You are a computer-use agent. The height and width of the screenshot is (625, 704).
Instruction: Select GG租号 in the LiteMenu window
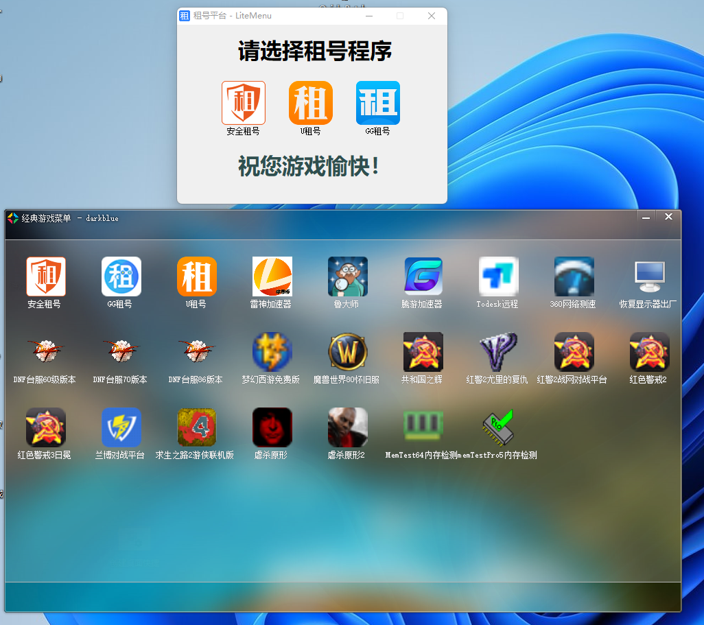pos(378,103)
